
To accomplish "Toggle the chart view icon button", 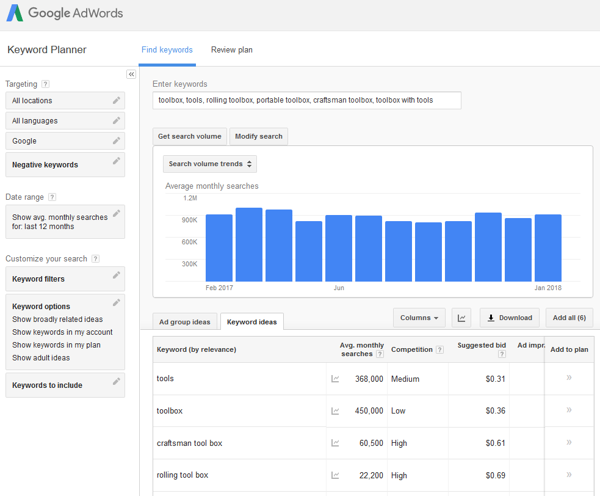I will [x=461, y=318].
